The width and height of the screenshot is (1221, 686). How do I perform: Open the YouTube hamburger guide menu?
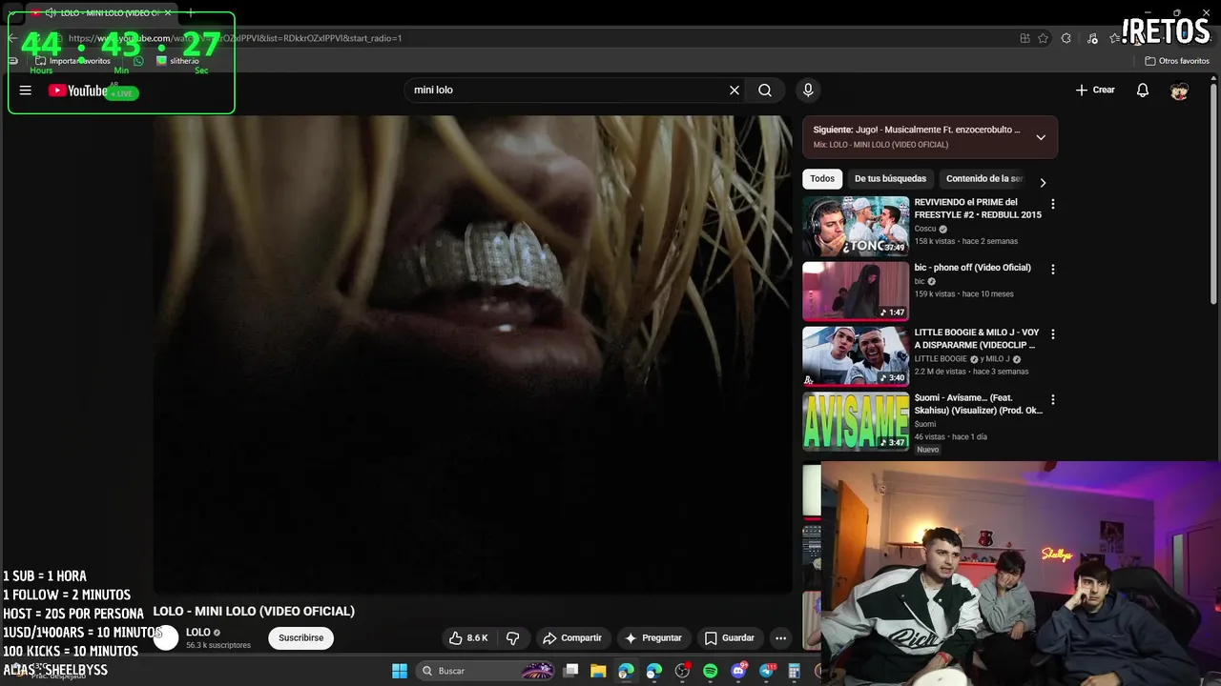pos(26,91)
